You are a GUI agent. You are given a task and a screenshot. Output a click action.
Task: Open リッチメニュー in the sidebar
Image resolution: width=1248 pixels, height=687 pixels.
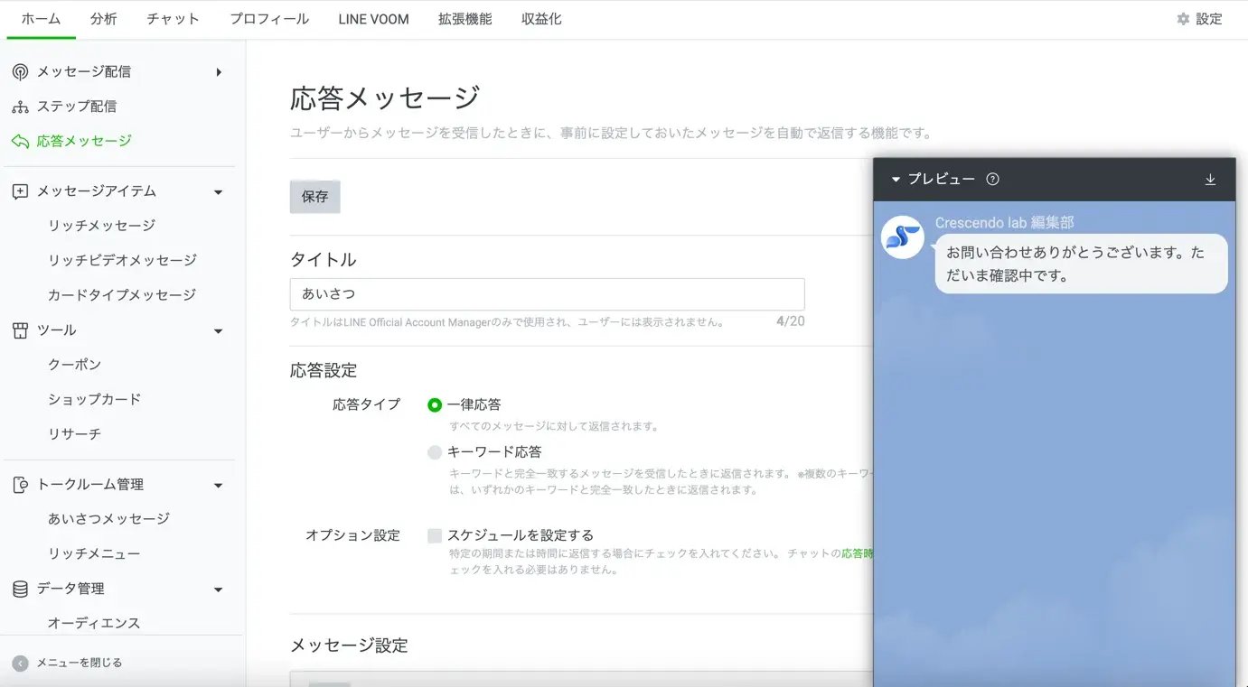point(94,553)
